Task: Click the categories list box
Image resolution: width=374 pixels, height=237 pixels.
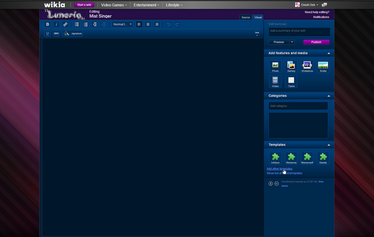Action: tap(298, 125)
